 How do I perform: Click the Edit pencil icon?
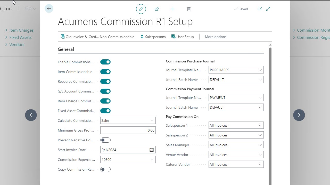(x=141, y=9)
